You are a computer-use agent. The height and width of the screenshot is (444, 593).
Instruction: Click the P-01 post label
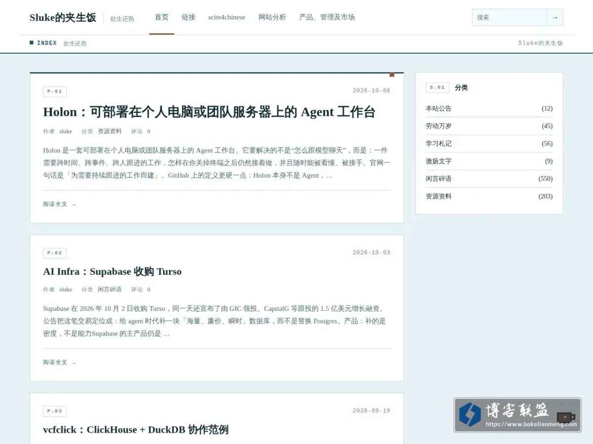coord(55,92)
